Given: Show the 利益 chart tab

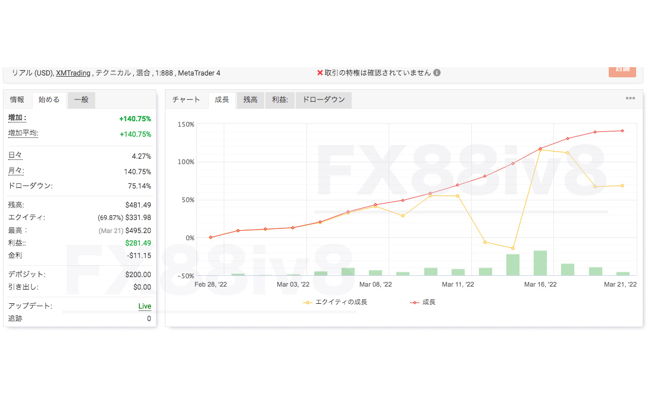Looking at the screenshot, I should click(280, 99).
